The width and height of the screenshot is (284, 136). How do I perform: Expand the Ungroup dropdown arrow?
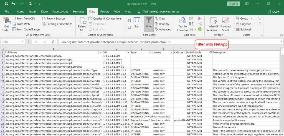point(255,24)
